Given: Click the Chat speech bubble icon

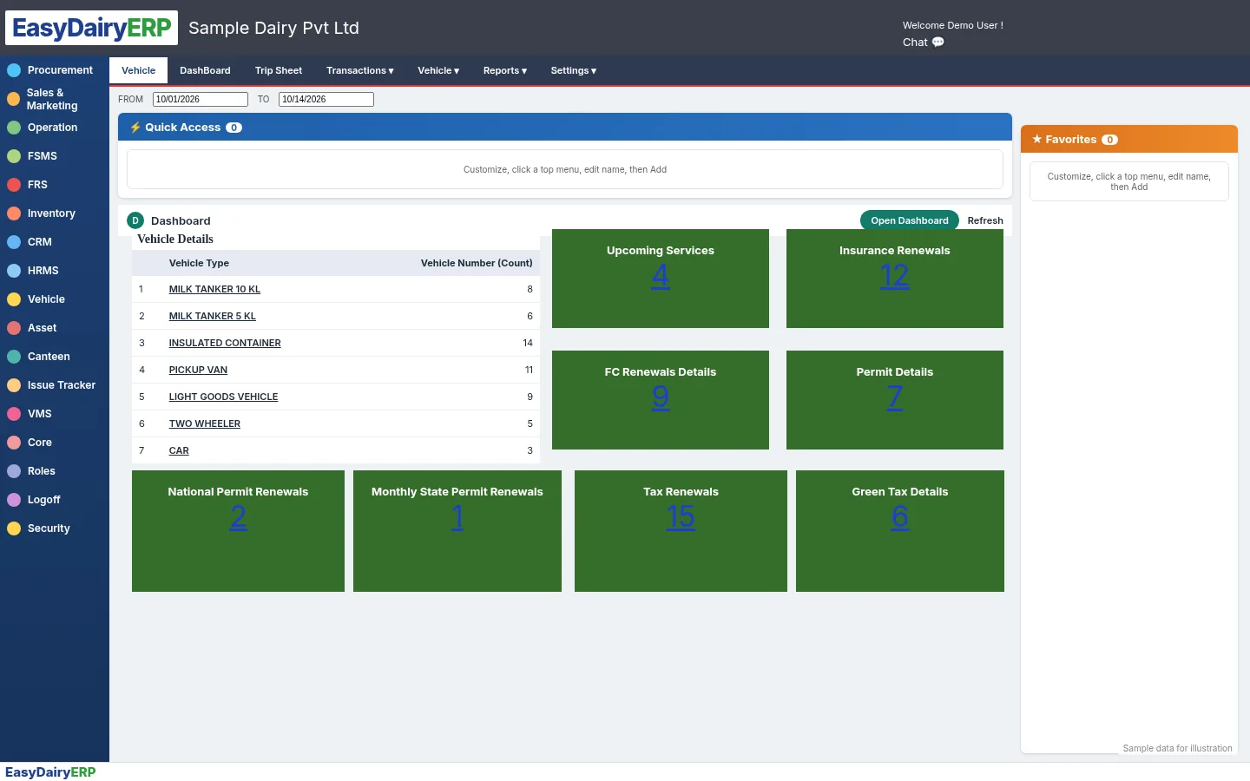Looking at the screenshot, I should point(938,42).
